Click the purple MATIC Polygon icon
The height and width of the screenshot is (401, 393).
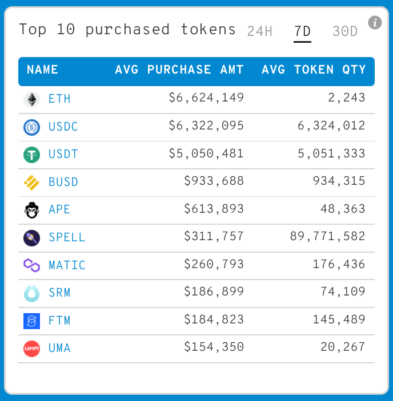pyautogui.click(x=31, y=265)
